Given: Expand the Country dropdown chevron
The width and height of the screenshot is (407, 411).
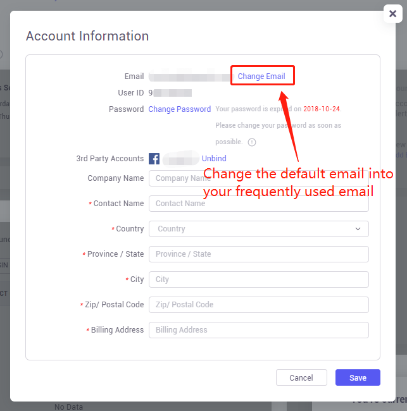Looking at the screenshot, I should [x=358, y=229].
